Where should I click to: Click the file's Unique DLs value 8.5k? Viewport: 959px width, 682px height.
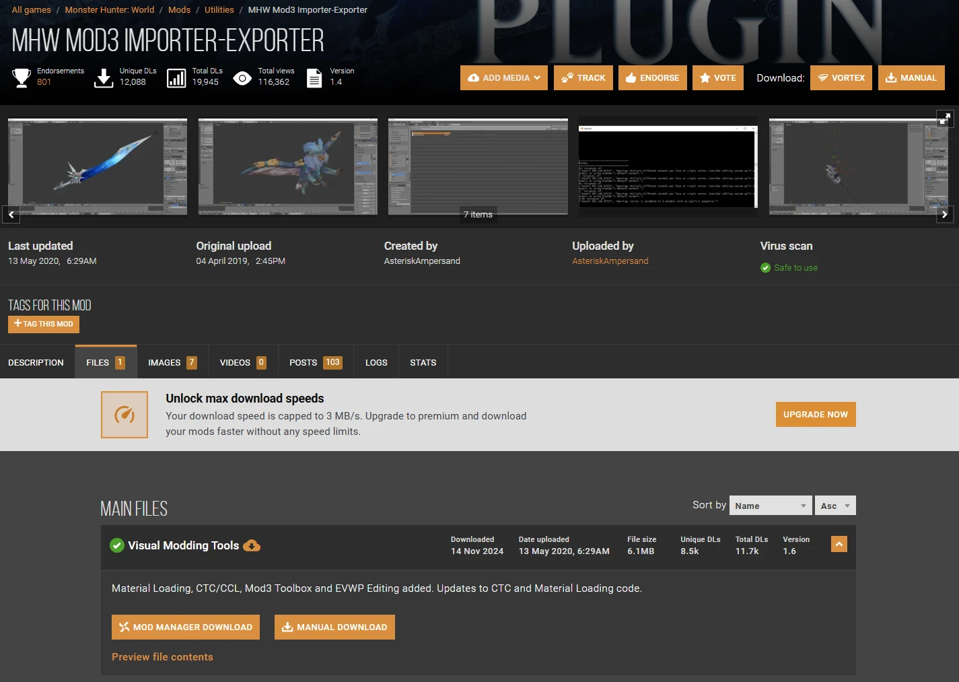[x=690, y=551]
